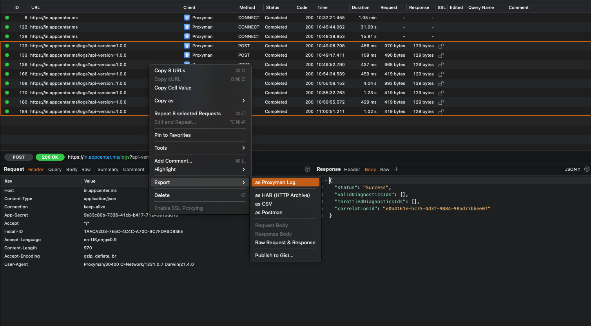This screenshot has width=591, height=326.
Task: Click the SSL unlocked padlock in row 184
Action: pyautogui.click(x=441, y=111)
